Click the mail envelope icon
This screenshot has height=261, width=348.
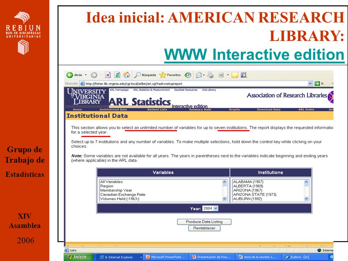[199, 75]
